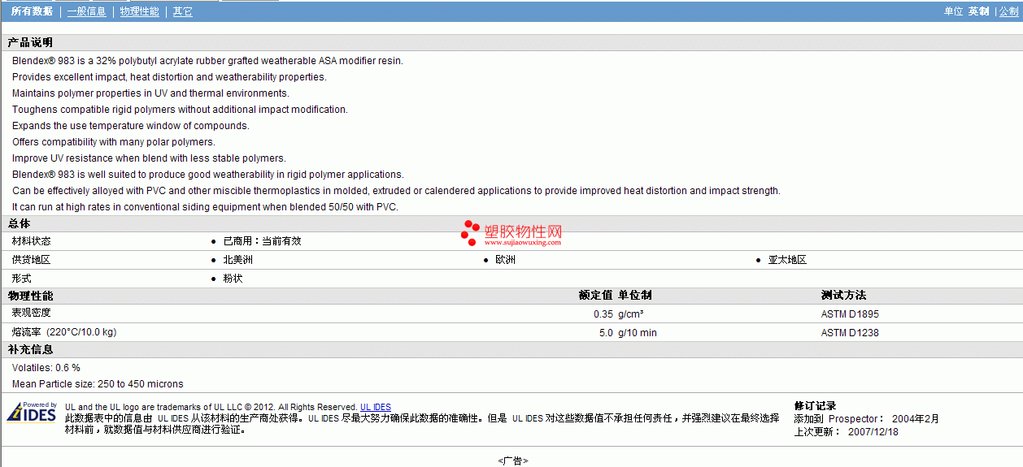Click the 测试方法 column header
Viewport: 1023px width, 467px height.
coord(843,296)
